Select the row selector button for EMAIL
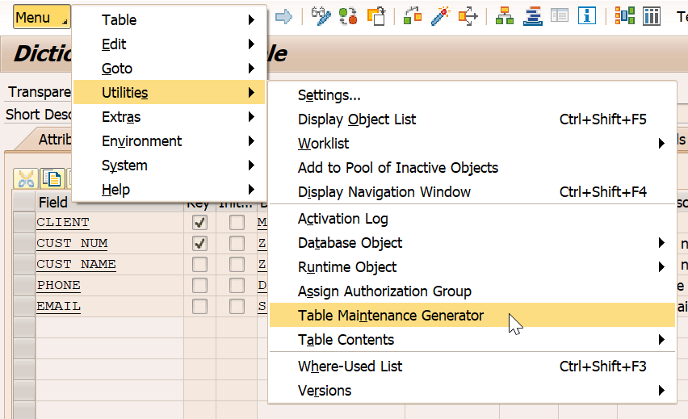Image resolution: width=688 pixels, height=419 pixels. click(x=23, y=306)
